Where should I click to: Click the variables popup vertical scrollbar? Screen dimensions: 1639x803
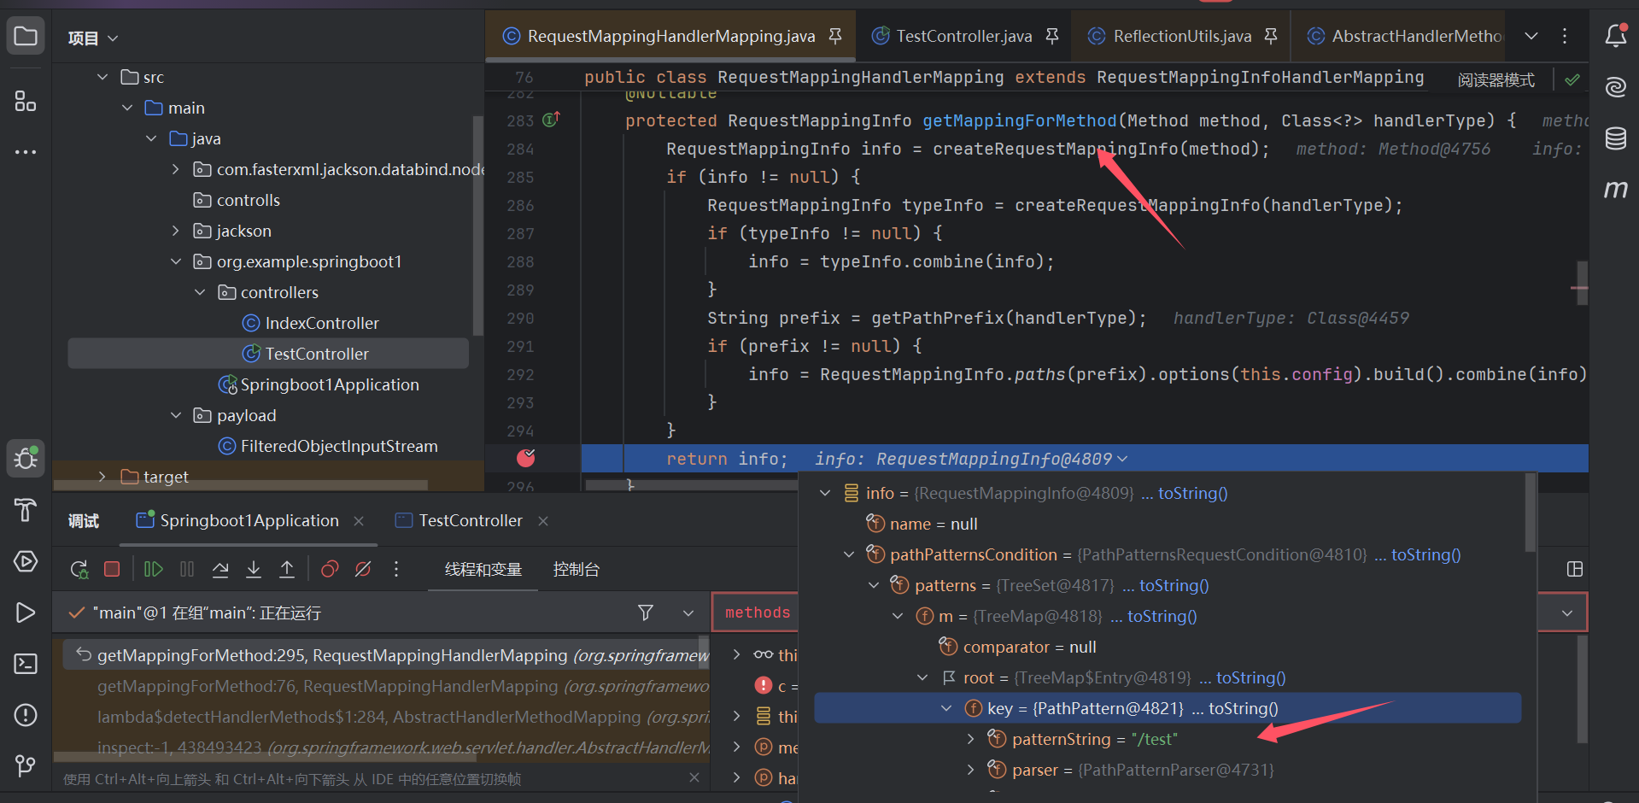click(x=1531, y=513)
